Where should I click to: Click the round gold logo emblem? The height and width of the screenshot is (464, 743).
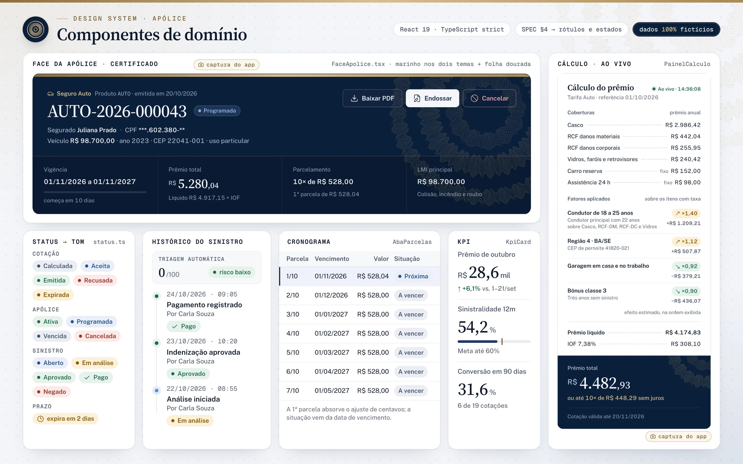coord(36,29)
